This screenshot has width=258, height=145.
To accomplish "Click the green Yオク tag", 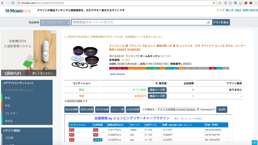I will coord(150,68).
